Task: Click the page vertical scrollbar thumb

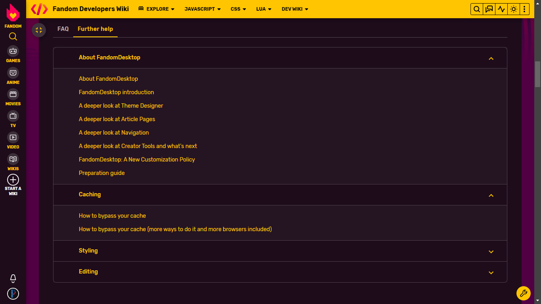Action: coord(537,74)
